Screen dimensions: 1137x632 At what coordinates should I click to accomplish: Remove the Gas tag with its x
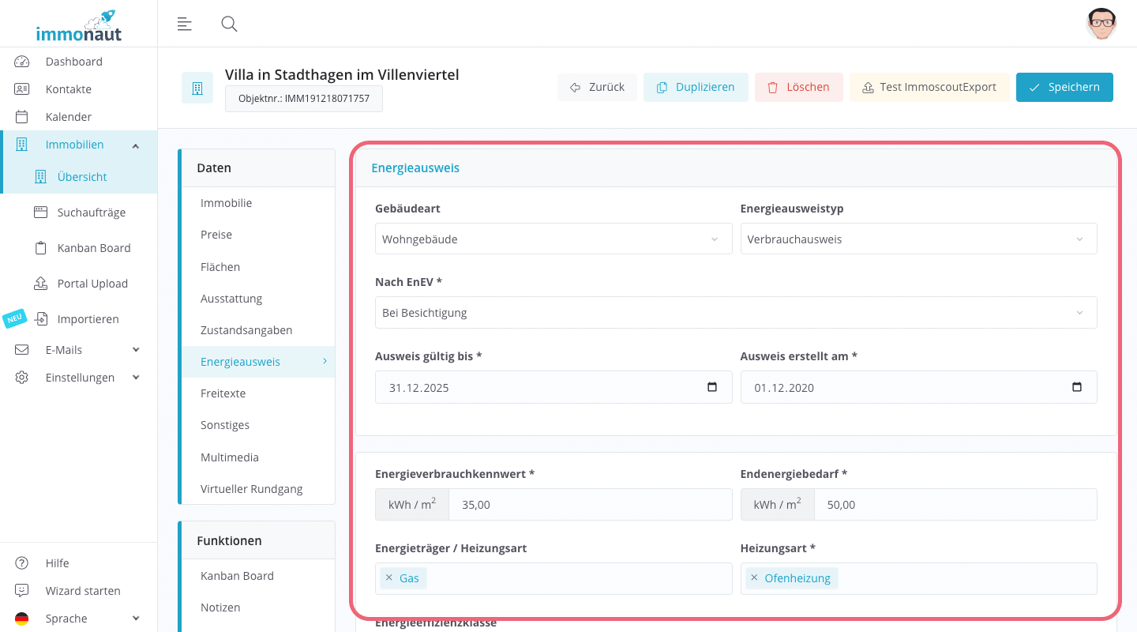click(x=388, y=578)
